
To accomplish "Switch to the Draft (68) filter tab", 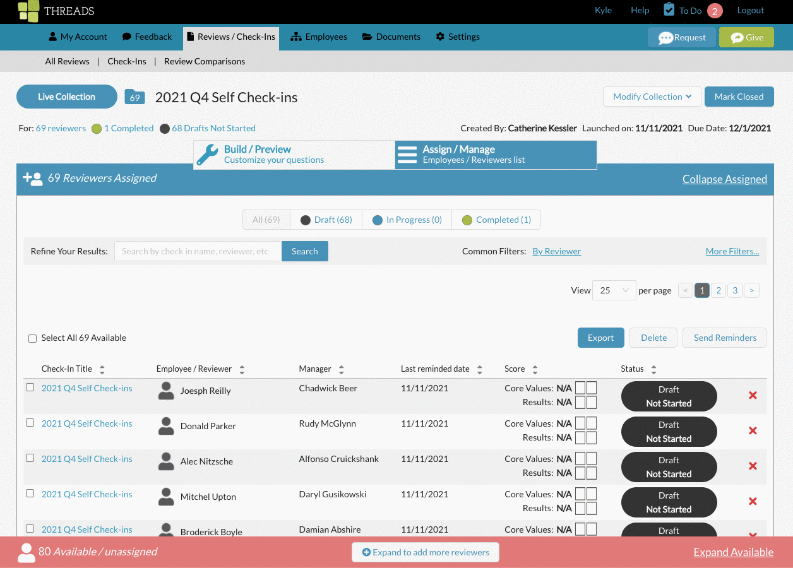I will (326, 220).
